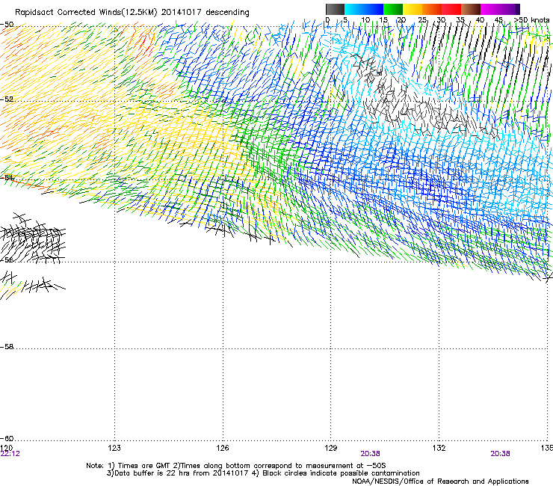Click the '40' label under the color bar
This screenshot has height=486, width=553.
coord(480,20)
